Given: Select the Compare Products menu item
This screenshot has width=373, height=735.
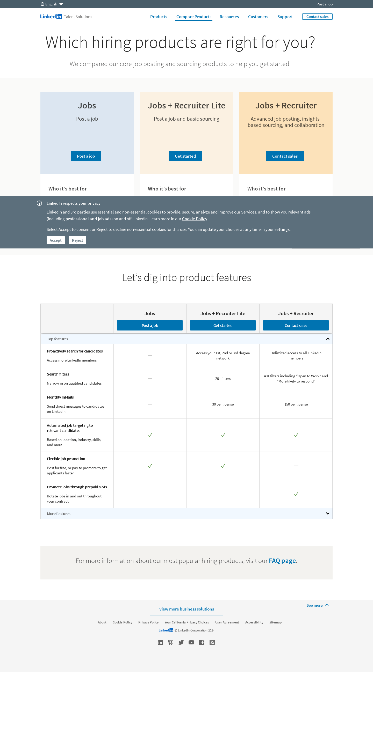Looking at the screenshot, I should pyautogui.click(x=194, y=17).
